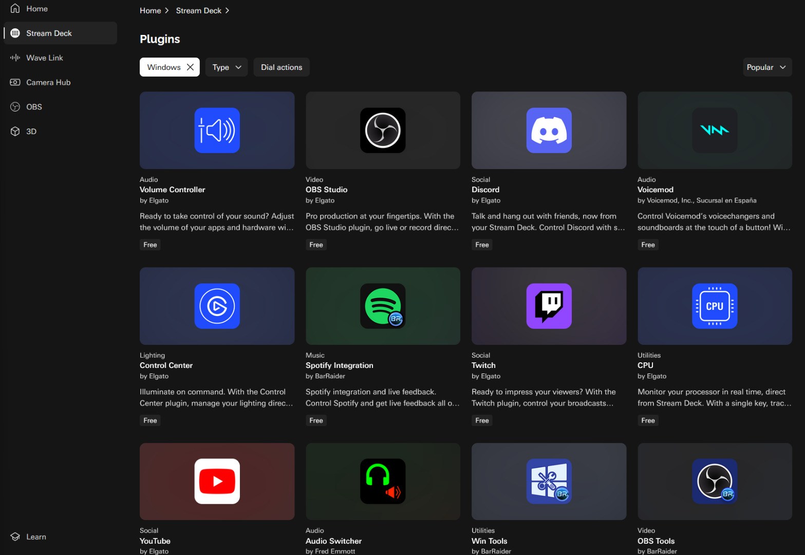Select the Volume Controller plugin icon
805x555 pixels.
[217, 131]
